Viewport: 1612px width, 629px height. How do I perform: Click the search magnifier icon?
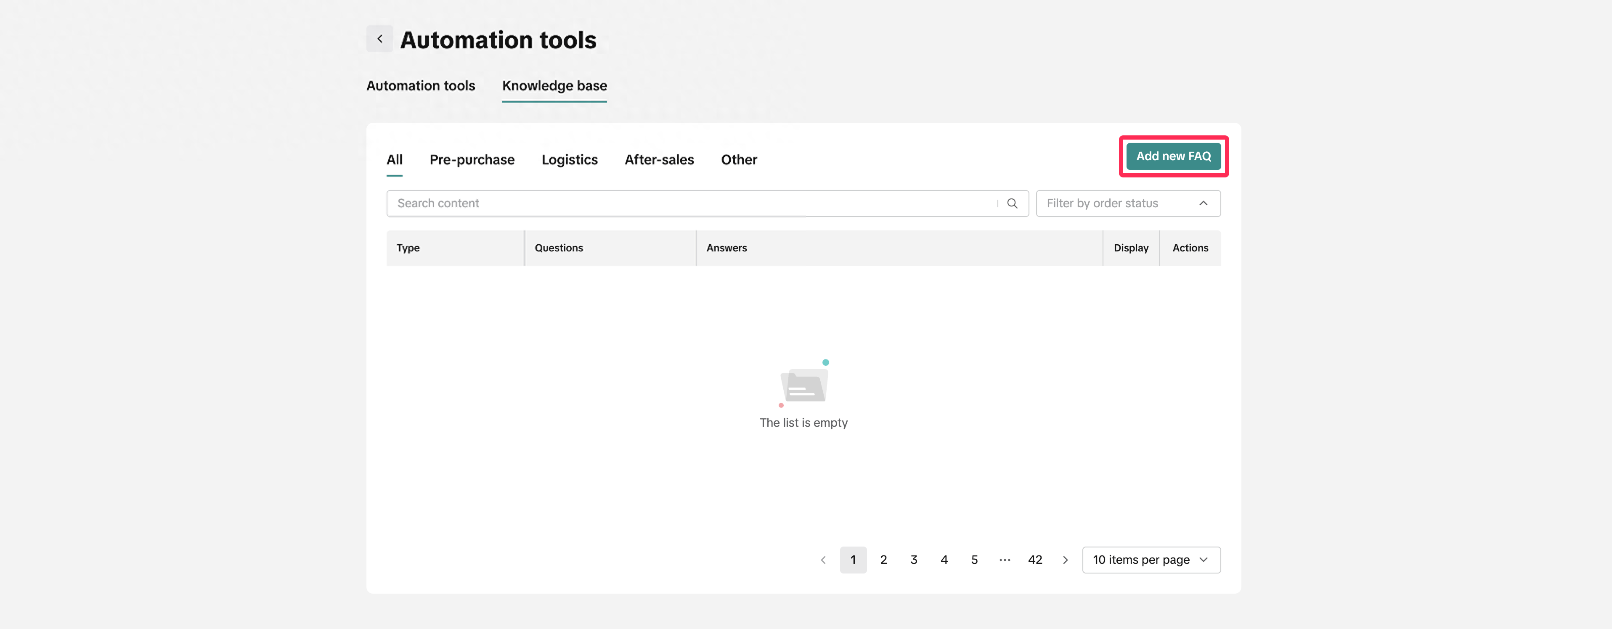[1012, 203]
